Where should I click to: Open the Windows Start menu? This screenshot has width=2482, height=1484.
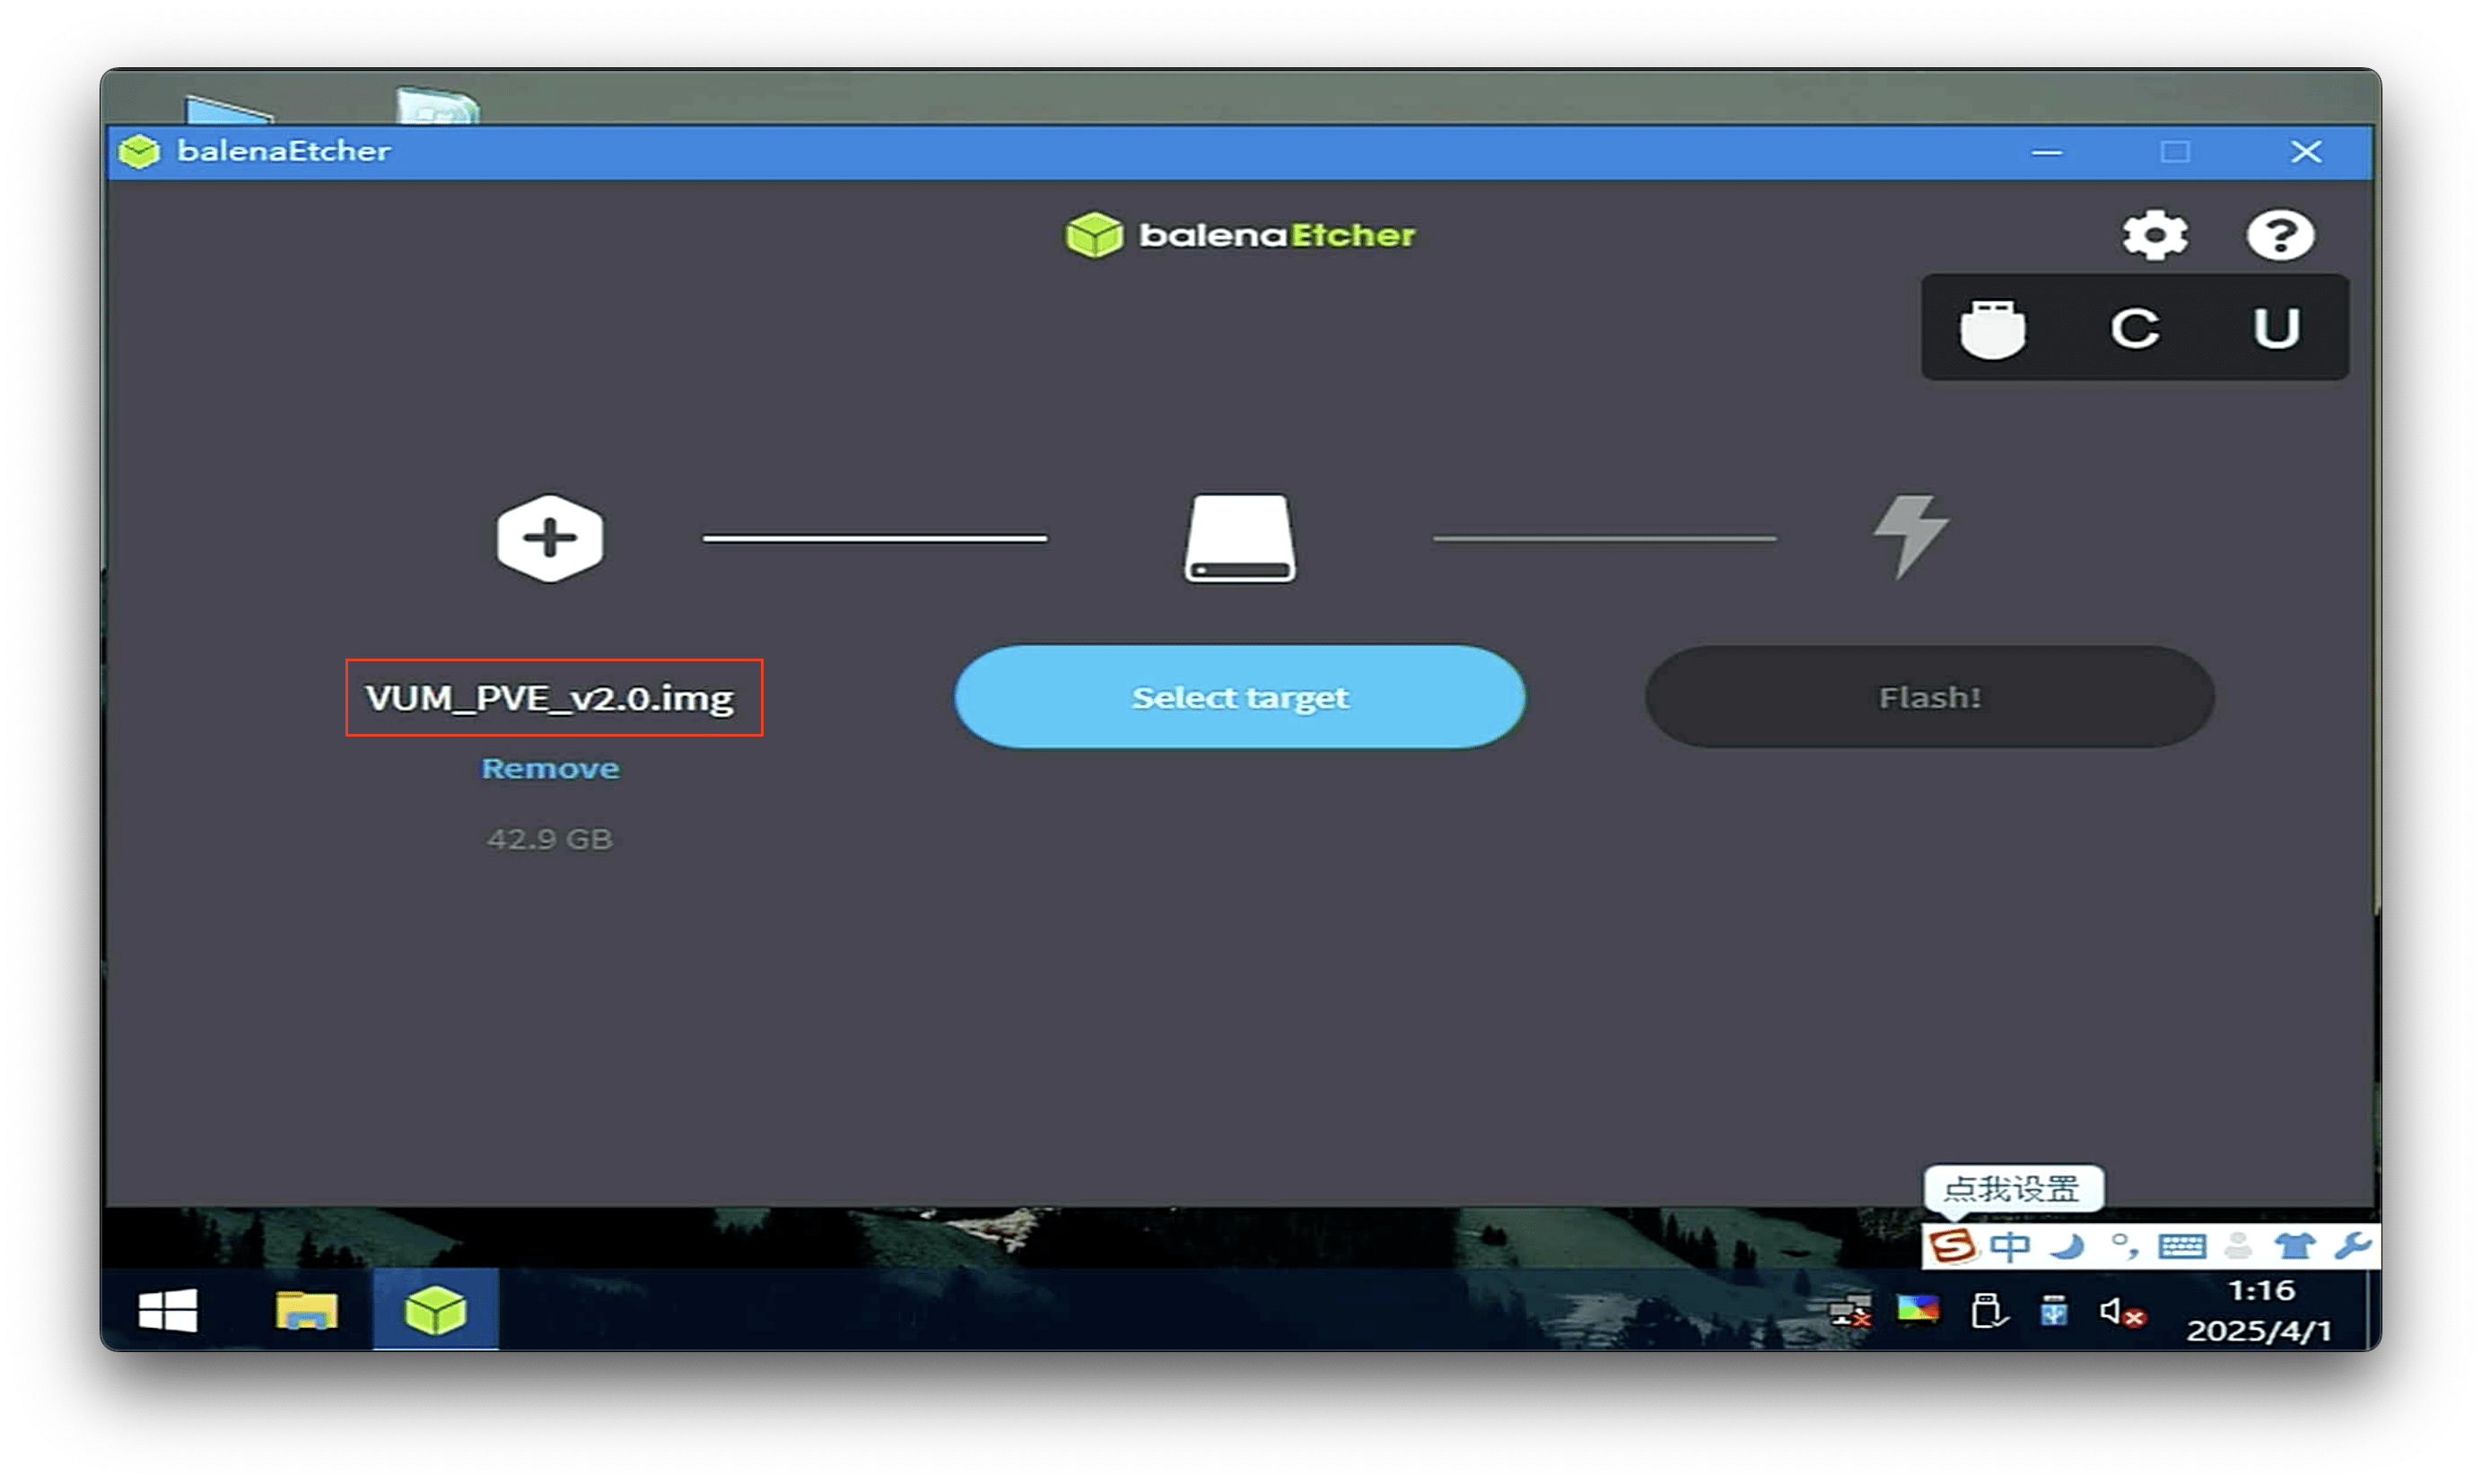tap(168, 1310)
